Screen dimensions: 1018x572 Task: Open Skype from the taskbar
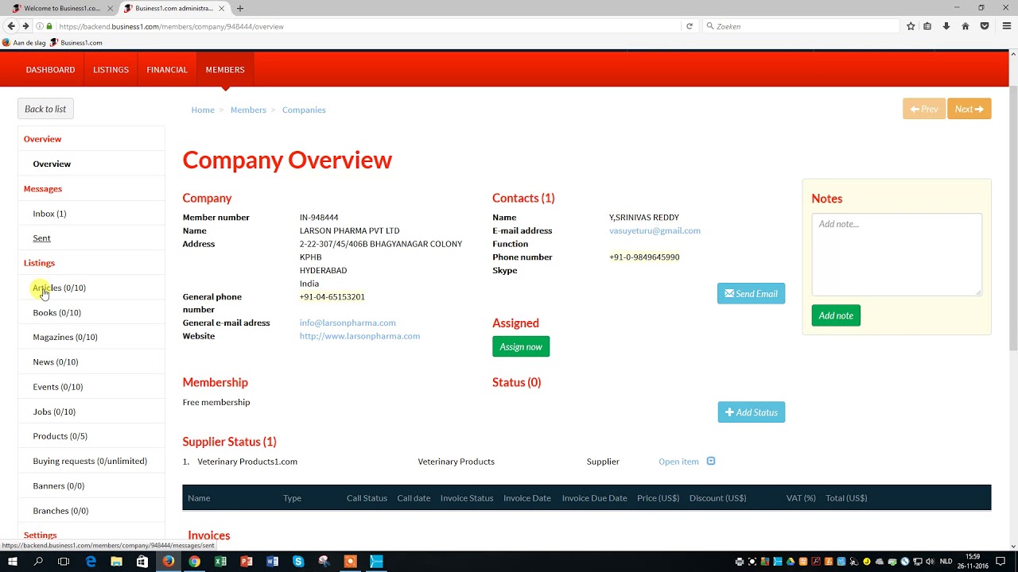[x=298, y=562]
